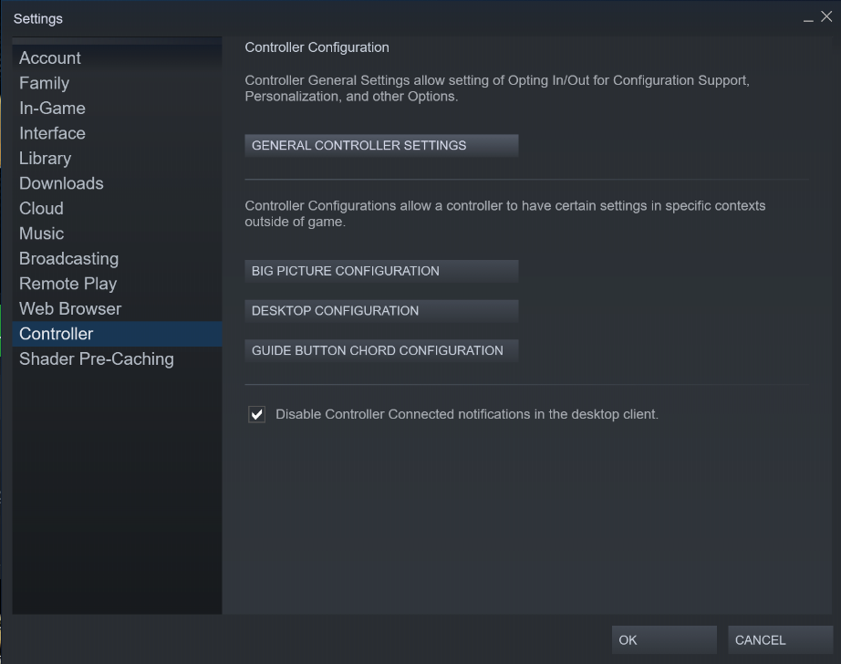The height and width of the screenshot is (664, 841).
Task: Select Family in the settings sidebar
Action: point(44,83)
